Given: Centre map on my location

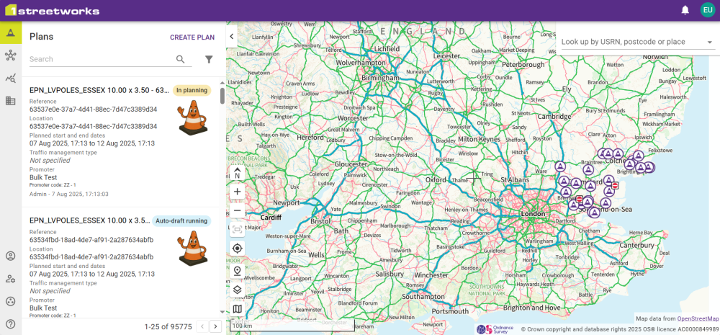Looking at the screenshot, I should (238, 249).
